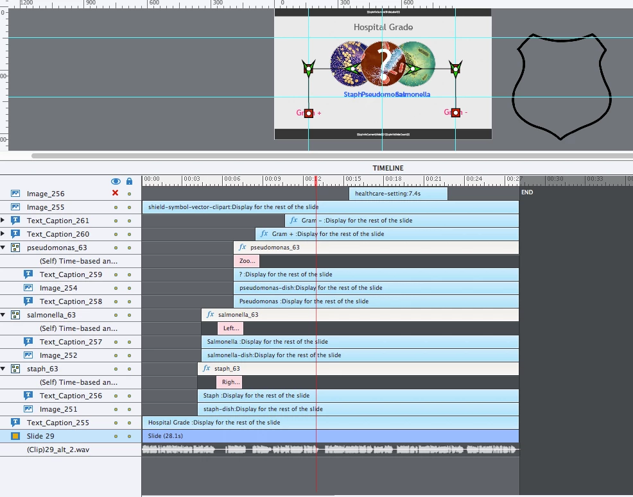Select the Slide (28.1s) timeline bar

[x=330, y=435]
